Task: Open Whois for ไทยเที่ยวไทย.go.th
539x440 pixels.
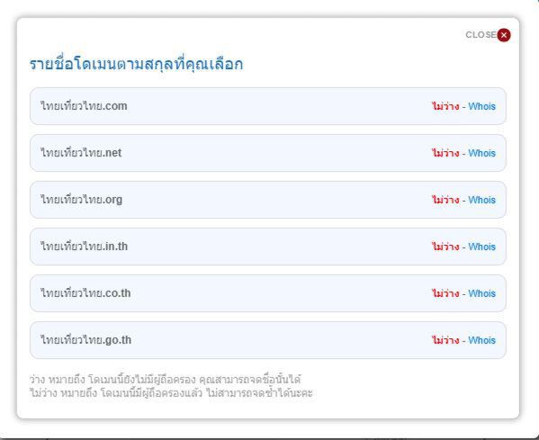Action: click(481, 340)
